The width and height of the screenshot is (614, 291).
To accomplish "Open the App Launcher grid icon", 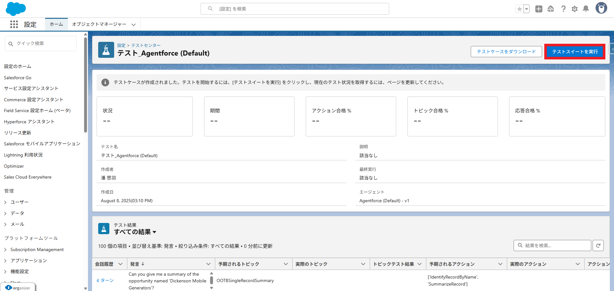I will click(x=14, y=24).
